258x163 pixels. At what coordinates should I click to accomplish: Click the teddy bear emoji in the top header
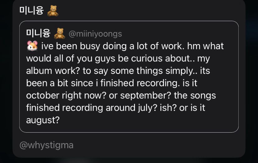53,11
